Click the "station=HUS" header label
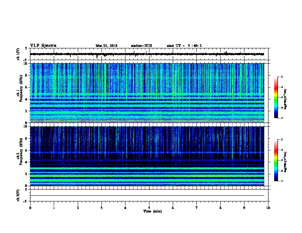Viewport: 302px width, 233px height. click(x=141, y=46)
